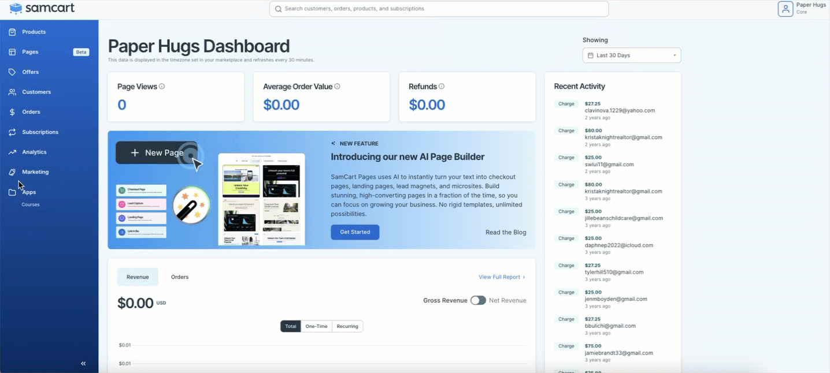Screen dimensions: 830x373
Task: Click Landing Page option in banner
Action: click(141, 218)
